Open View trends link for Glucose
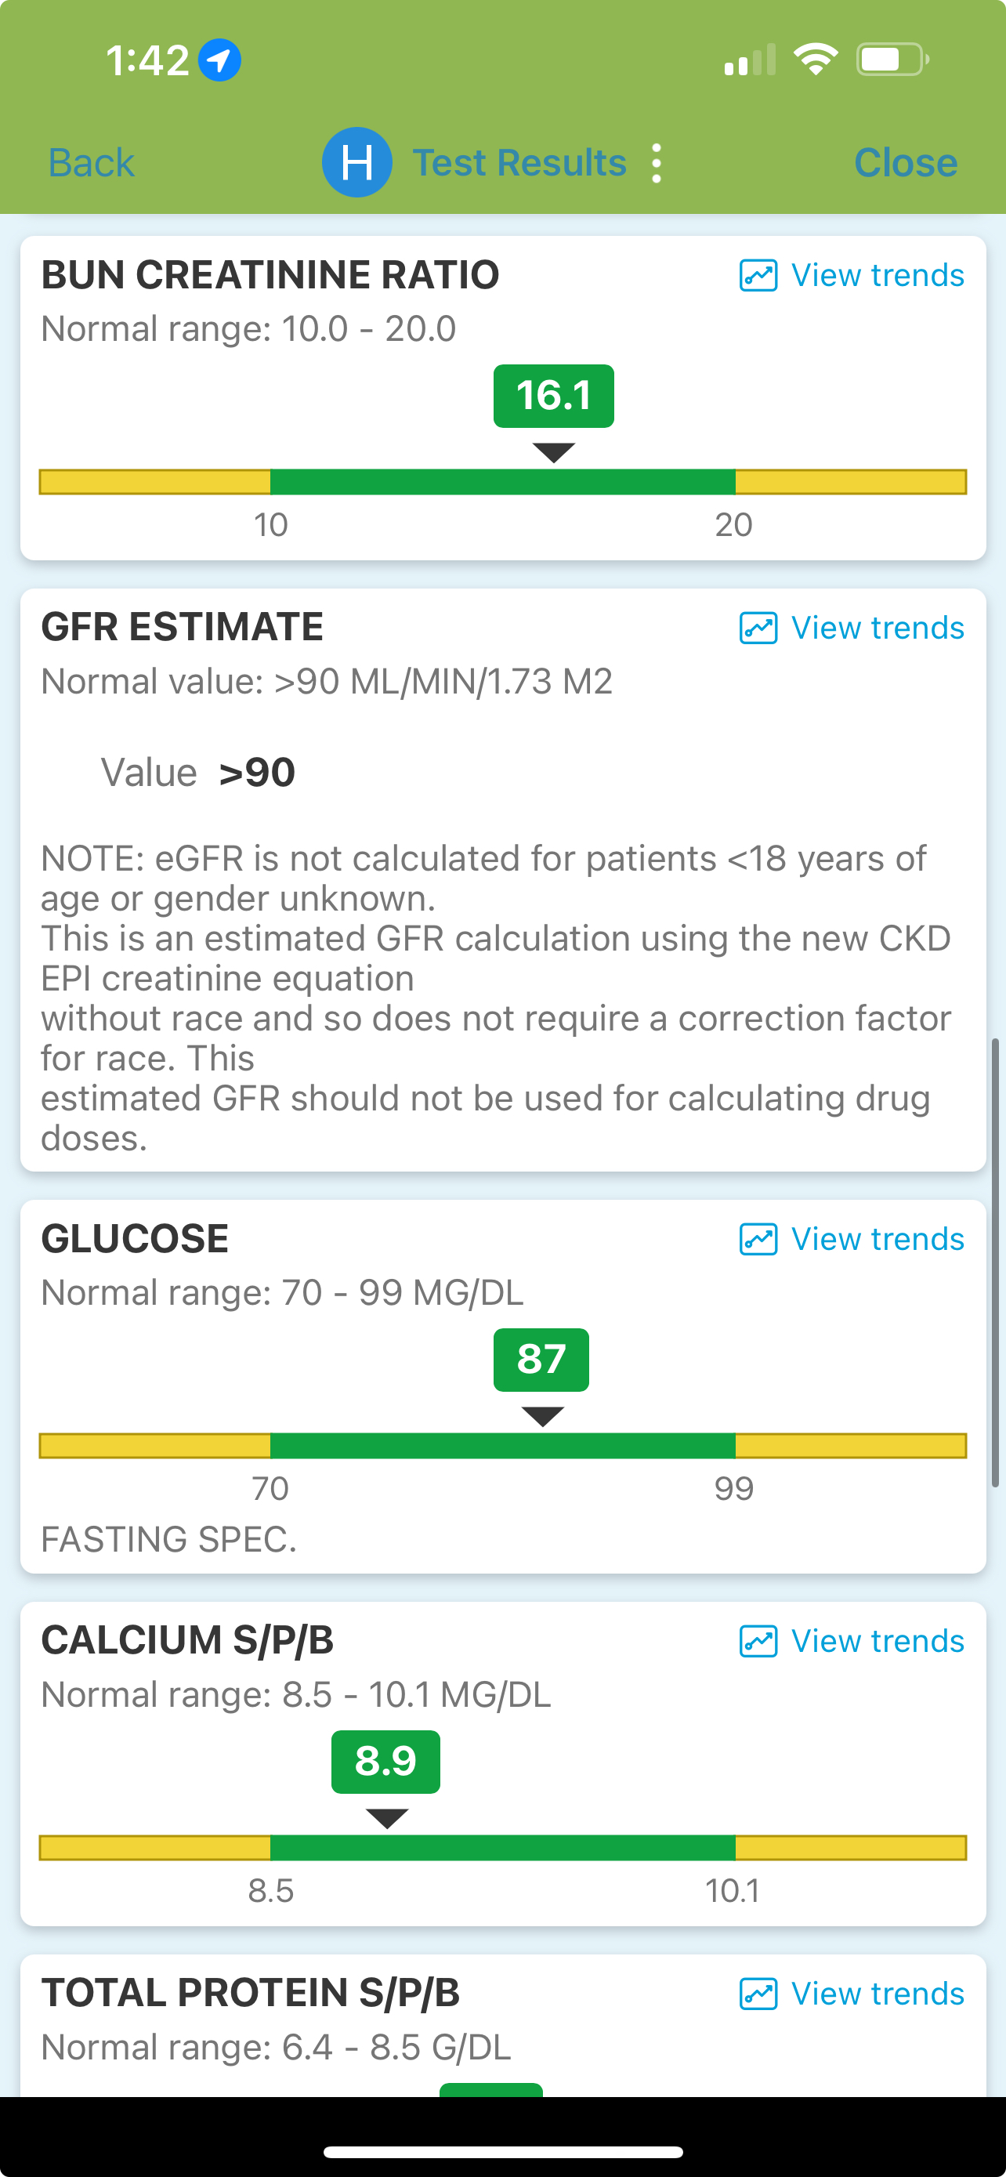The width and height of the screenshot is (1006, 2177). tap(877, 1239)
